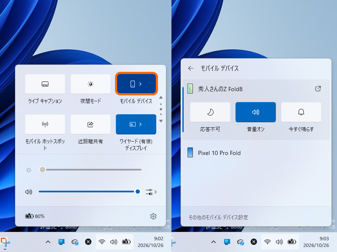The width and height of the screenshot is (337, 252).
Task: Click speaker icon in right taskbar
Action: point(279,242)
